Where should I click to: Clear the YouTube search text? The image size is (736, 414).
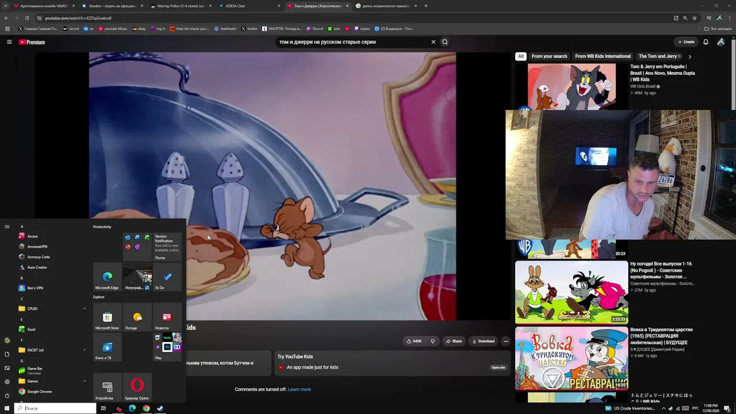(434, 42)
